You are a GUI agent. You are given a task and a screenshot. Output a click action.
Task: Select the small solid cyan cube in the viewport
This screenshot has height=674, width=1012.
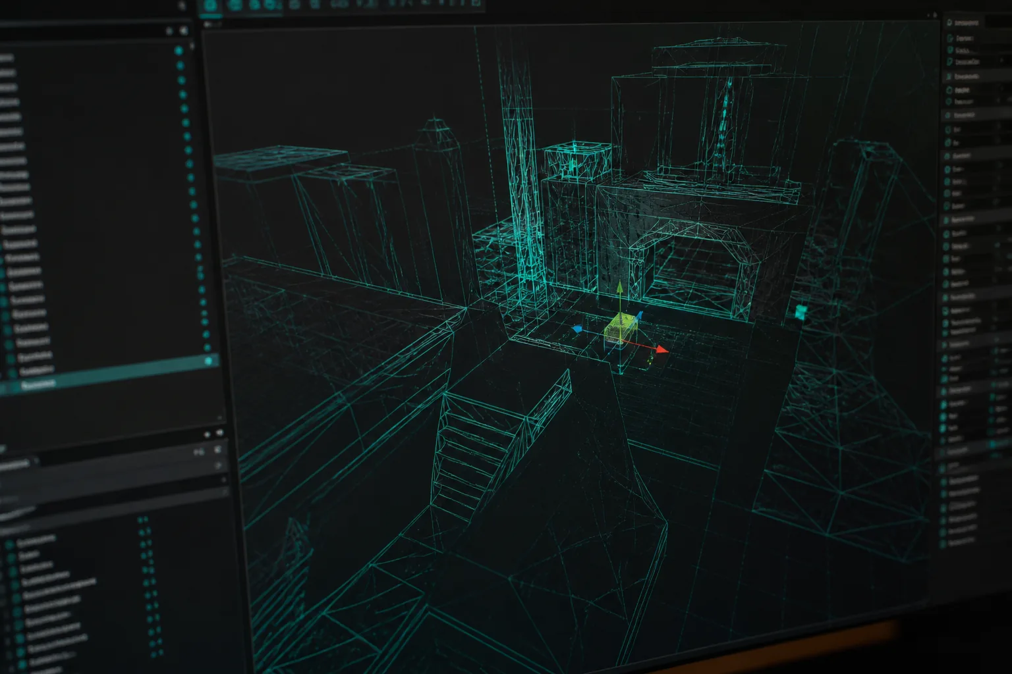(x=801, y=312)
